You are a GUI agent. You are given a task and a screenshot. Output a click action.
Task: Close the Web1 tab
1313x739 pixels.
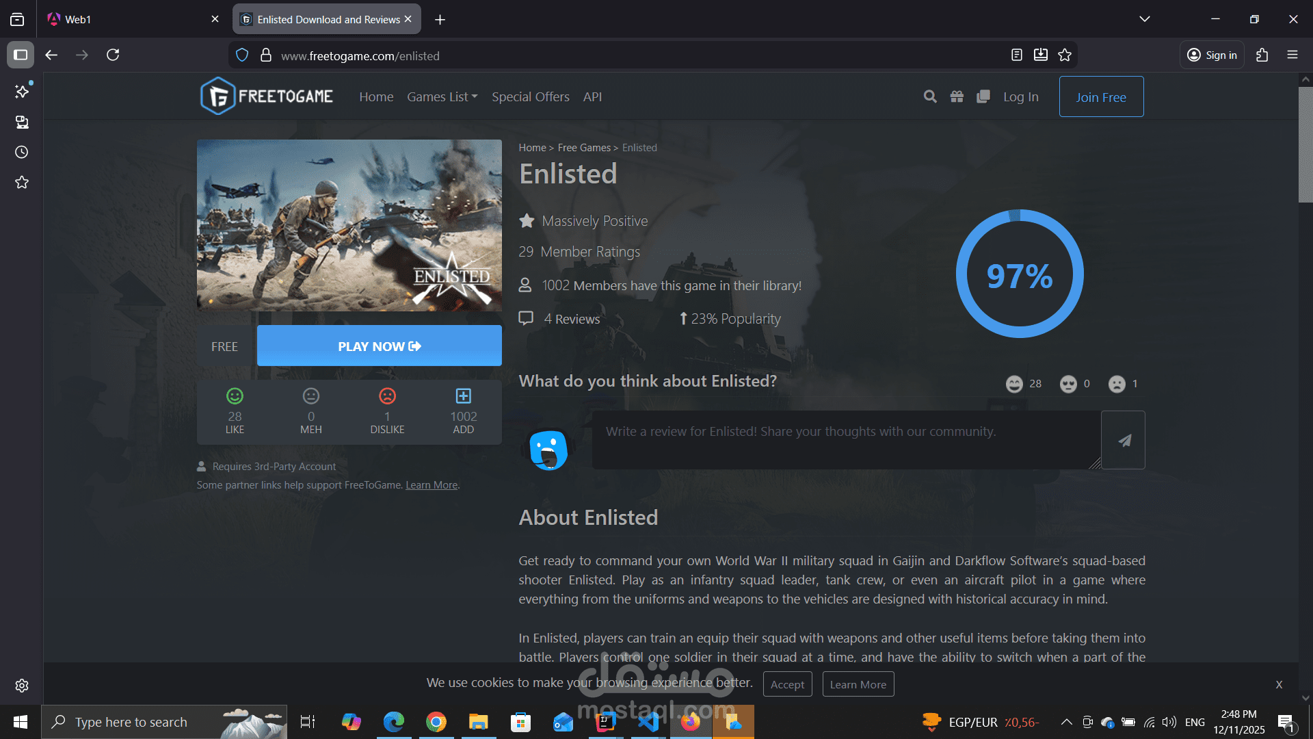click(215, 19)
